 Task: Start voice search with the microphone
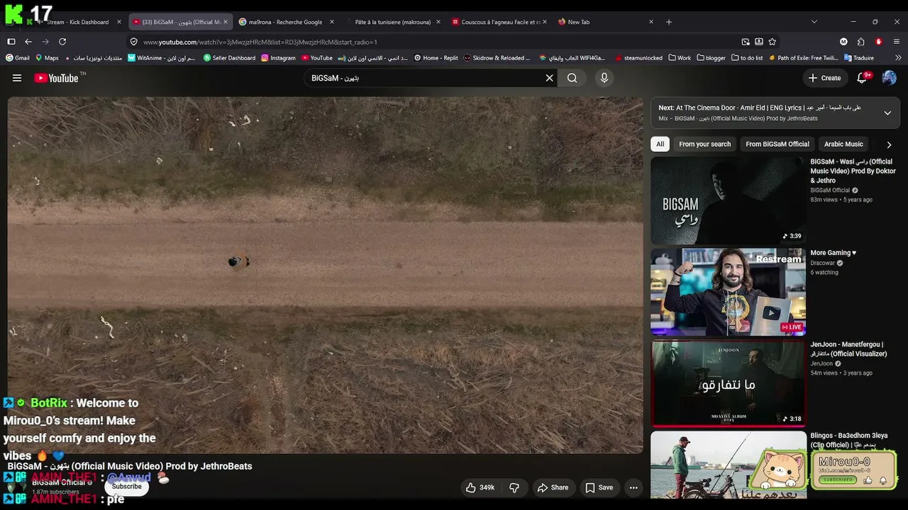[x=604, y=78]
